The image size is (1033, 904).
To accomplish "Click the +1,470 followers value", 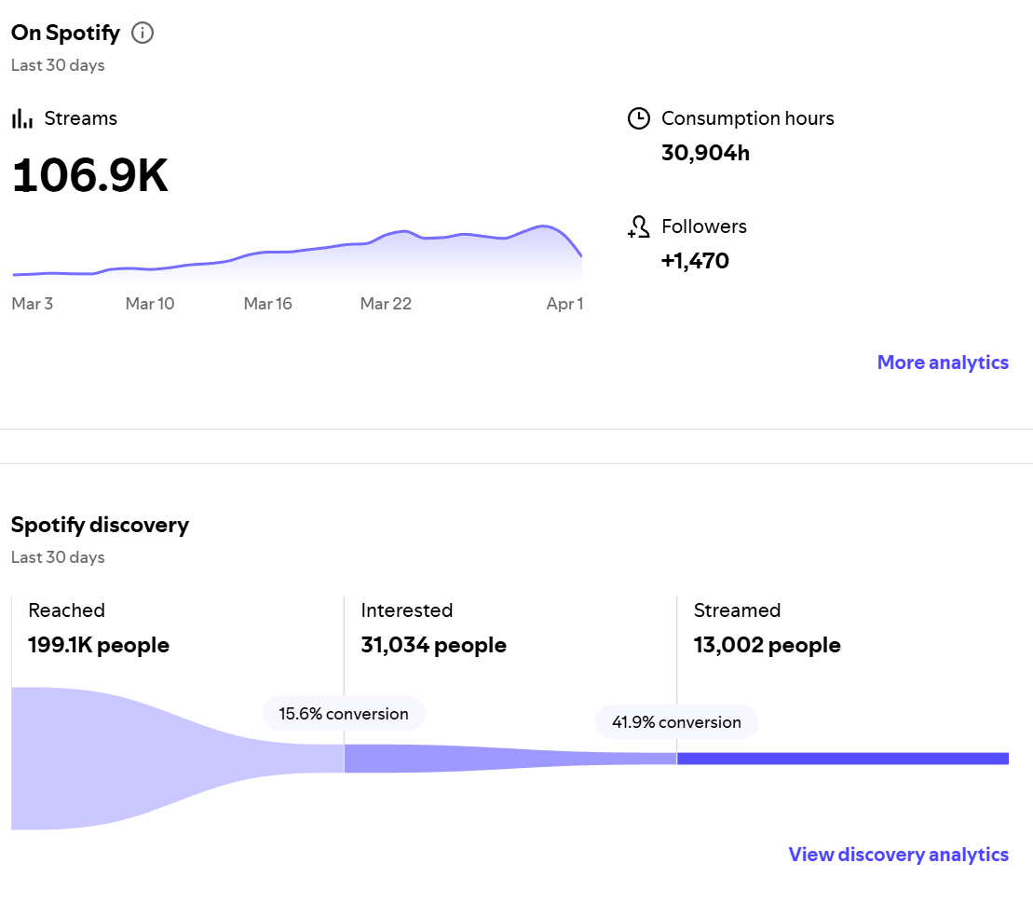I will coord(695,261).
